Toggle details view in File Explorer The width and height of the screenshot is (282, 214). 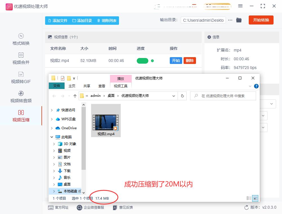(x=250, y=199)
